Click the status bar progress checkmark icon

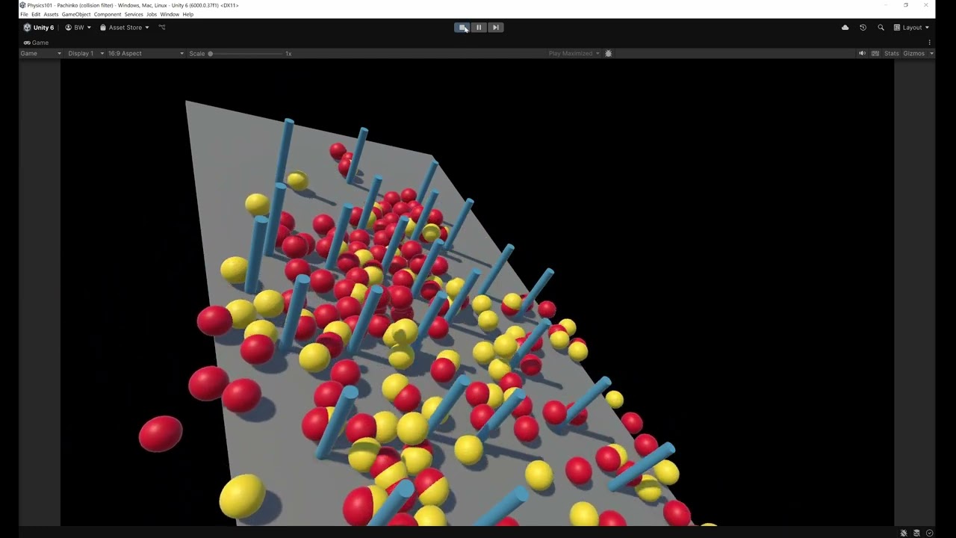coord(929,533)
